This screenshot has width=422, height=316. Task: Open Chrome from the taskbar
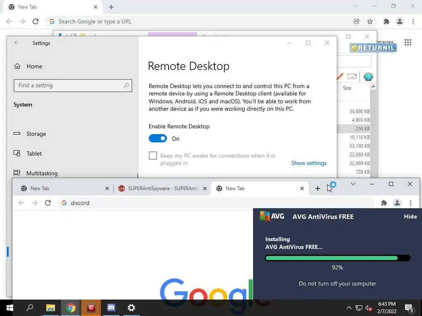pyautogui.click(x=70, y=308)
